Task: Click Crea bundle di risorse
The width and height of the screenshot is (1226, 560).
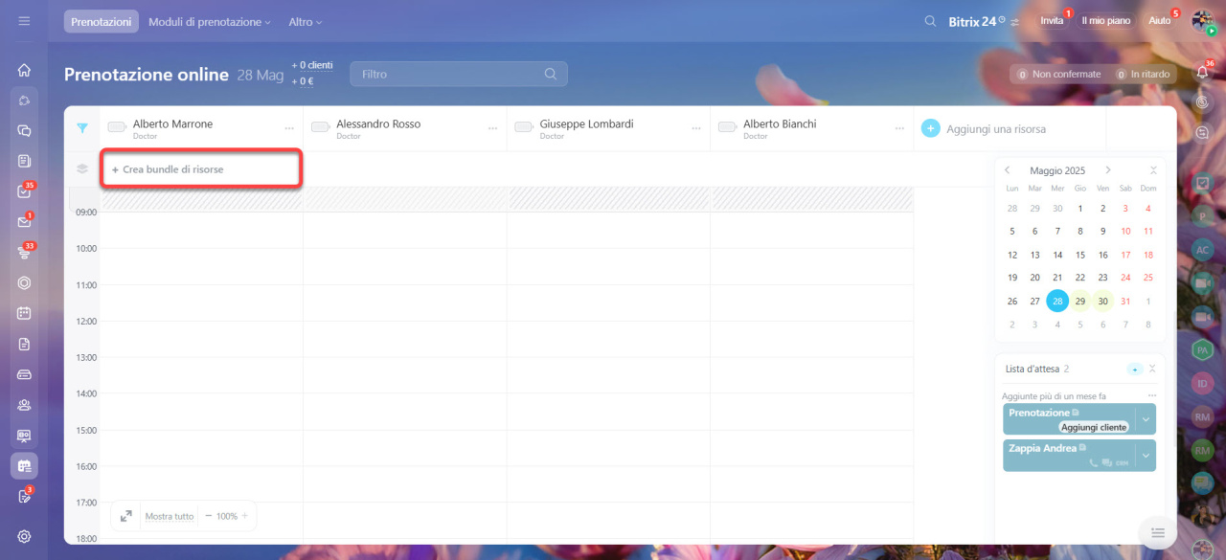Action: 168,169
